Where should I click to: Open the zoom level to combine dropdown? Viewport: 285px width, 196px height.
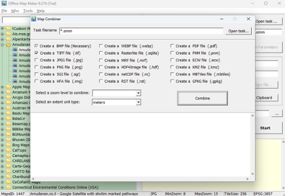(x=138, y=93)
